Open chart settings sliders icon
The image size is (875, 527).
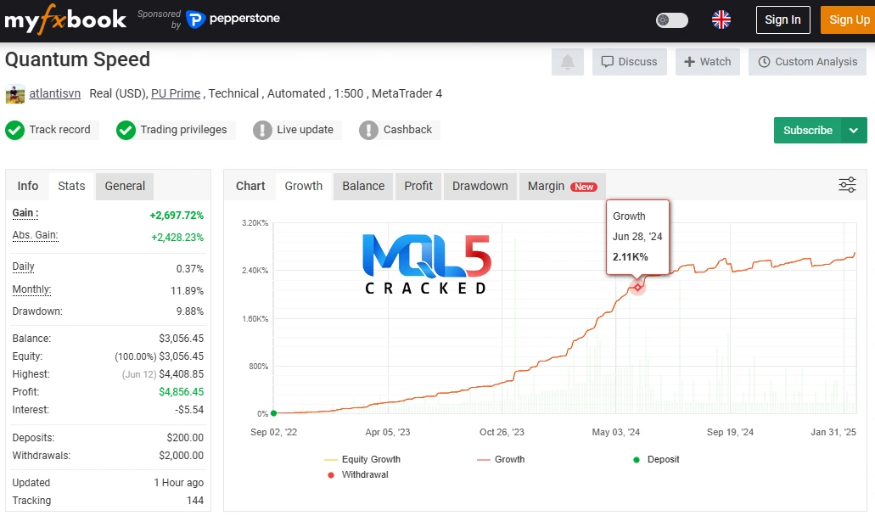click(x=847, y=185)
